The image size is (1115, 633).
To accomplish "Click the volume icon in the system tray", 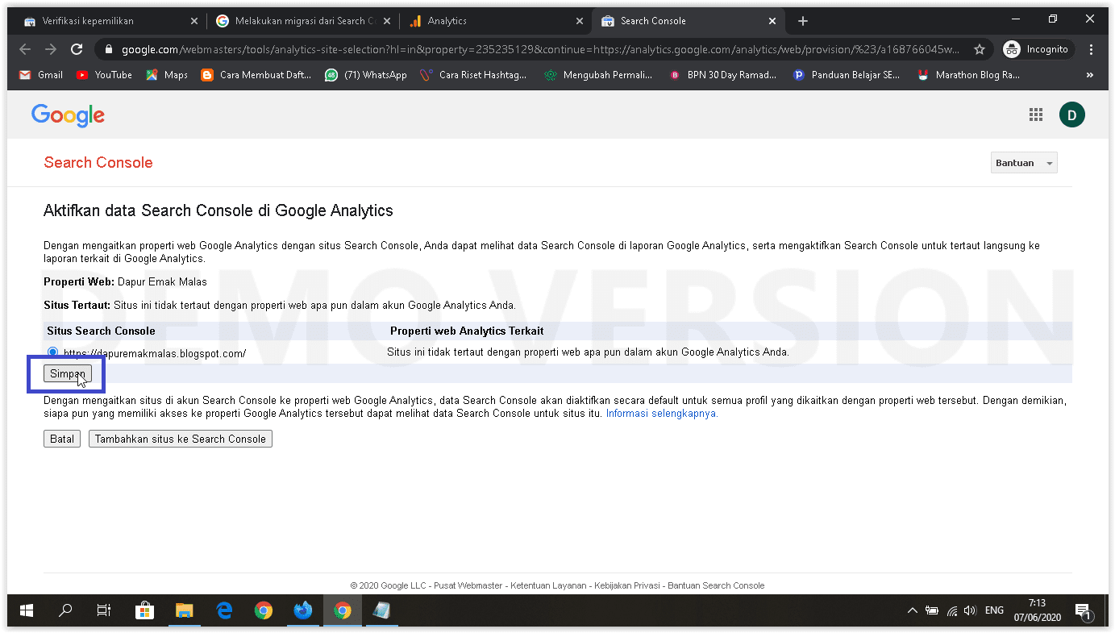I will click(970, 610).
